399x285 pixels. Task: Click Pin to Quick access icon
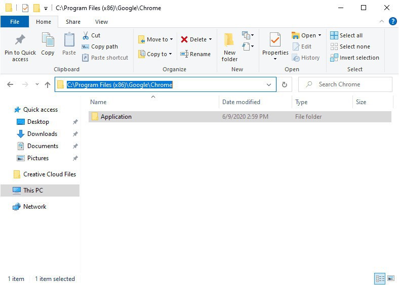20,40
